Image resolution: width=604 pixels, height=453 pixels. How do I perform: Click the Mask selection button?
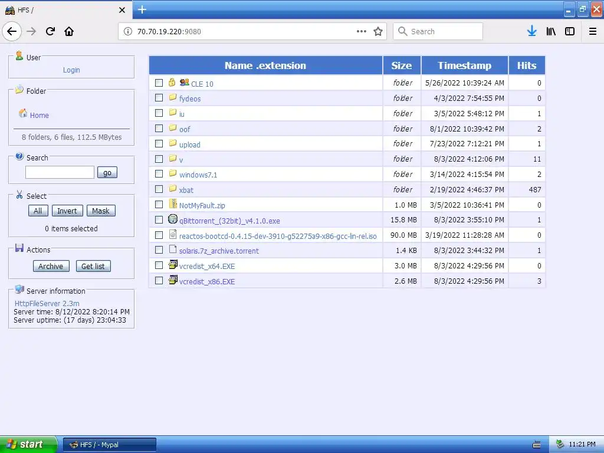[x=101, y=211]
